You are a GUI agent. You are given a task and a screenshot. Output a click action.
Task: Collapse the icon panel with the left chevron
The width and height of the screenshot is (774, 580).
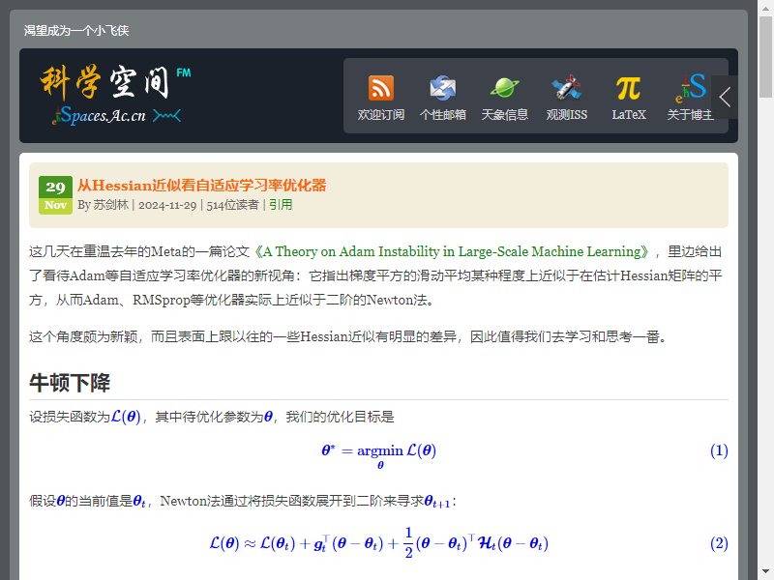click(725, 97)
